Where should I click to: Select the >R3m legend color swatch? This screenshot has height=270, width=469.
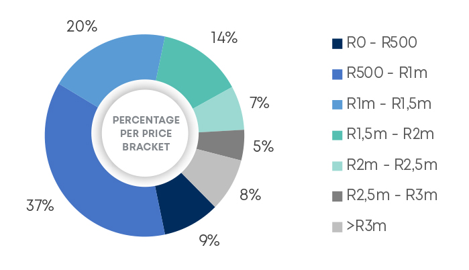pyautogui.click(x=337, y=226)
